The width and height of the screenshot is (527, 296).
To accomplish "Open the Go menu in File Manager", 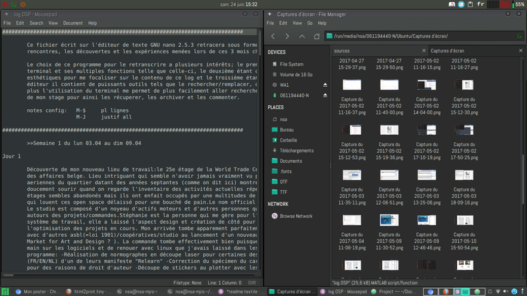I will tap(310, 23).
